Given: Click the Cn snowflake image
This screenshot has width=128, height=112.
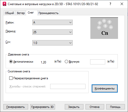Looking at the screenshot, I should [x=104, y=28].
